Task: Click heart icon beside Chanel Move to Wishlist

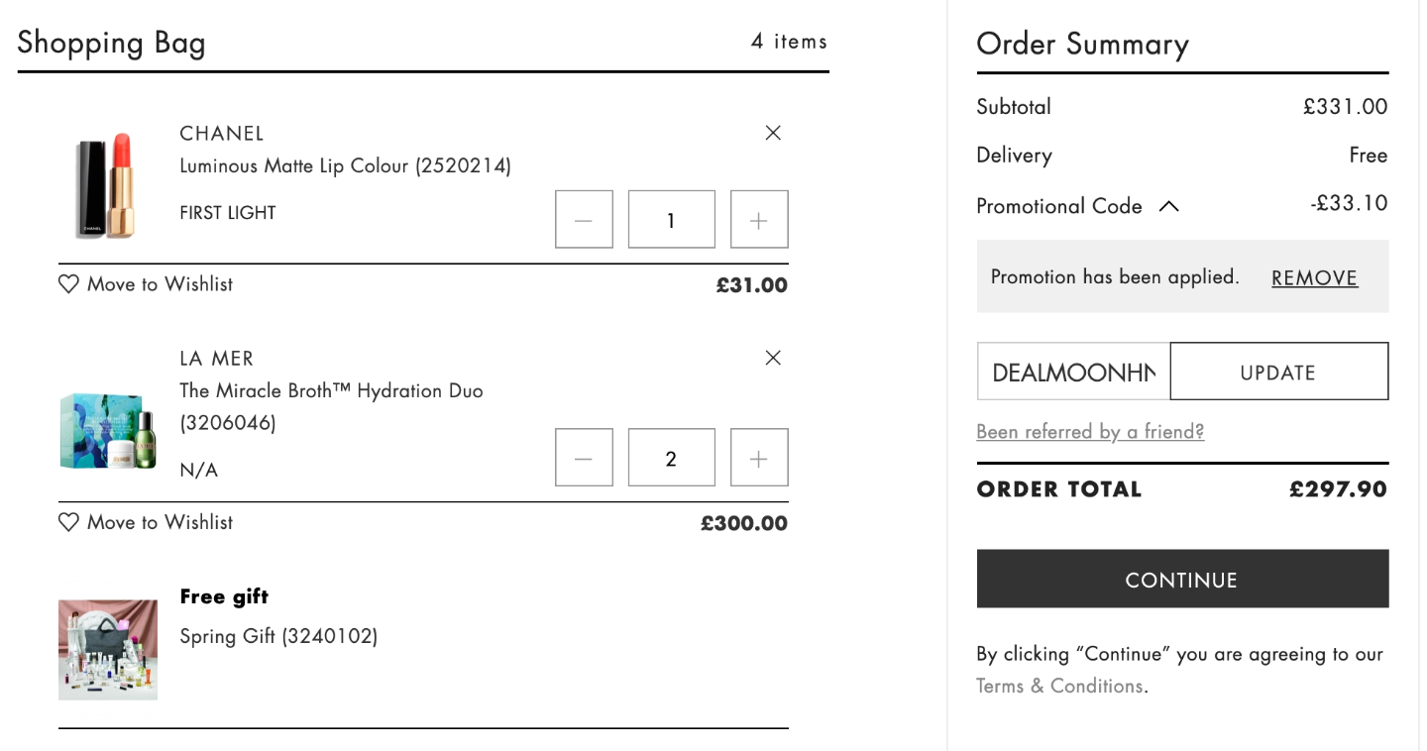Action: click(x=68, y=284)
